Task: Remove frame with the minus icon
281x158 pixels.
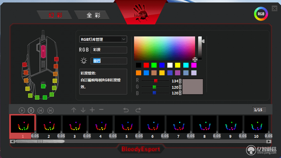Action: 101,110
